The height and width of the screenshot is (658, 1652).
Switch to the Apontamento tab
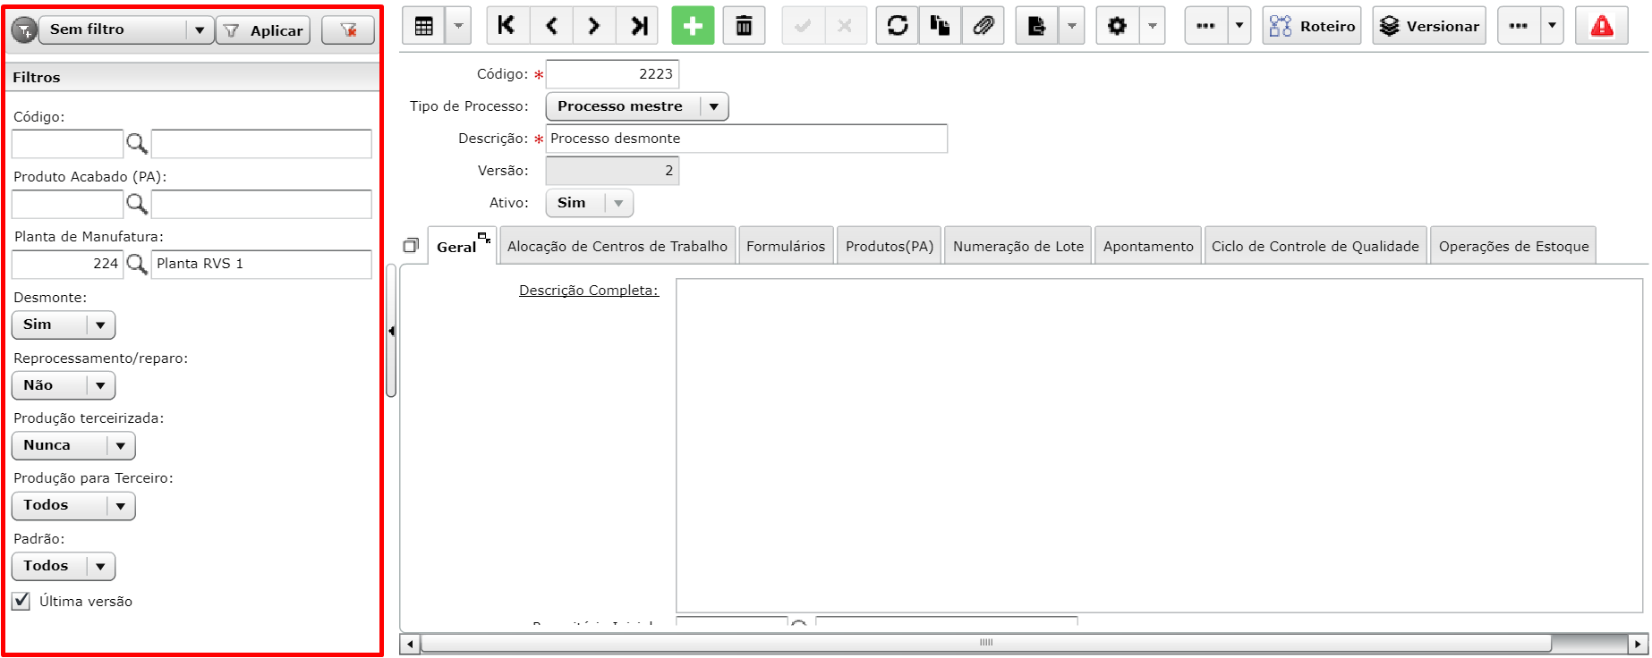(1148, 247)
